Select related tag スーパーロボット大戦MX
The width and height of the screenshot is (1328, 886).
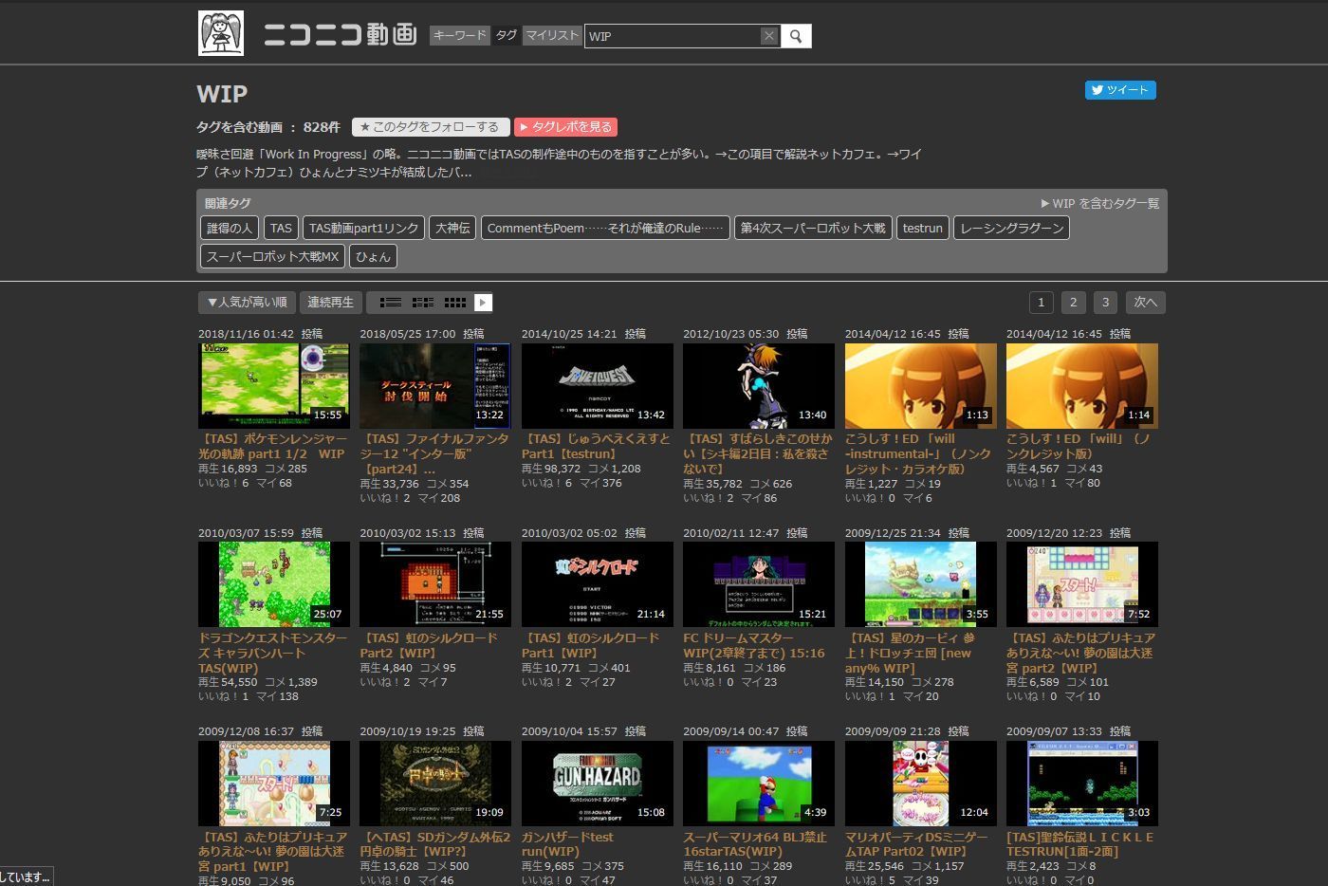(272, 257)
